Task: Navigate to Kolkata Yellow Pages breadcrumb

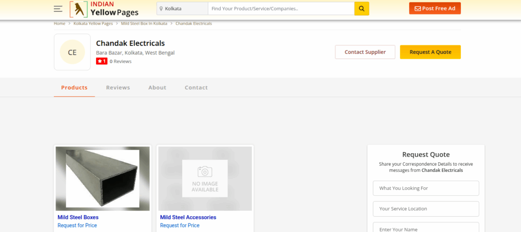Action: (x=93, y=23)
